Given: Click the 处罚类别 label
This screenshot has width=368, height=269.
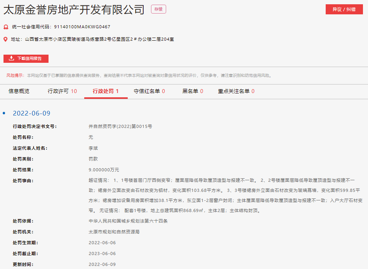Looking at the screenshot, I should 23,159.
